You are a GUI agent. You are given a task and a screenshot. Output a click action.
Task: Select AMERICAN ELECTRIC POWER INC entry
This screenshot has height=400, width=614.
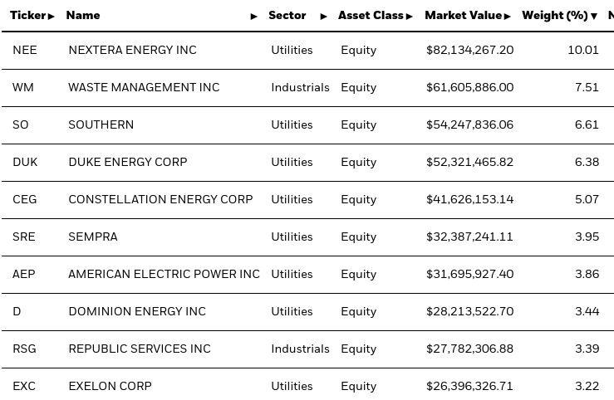pyautogui.click(x=164, y=274)
